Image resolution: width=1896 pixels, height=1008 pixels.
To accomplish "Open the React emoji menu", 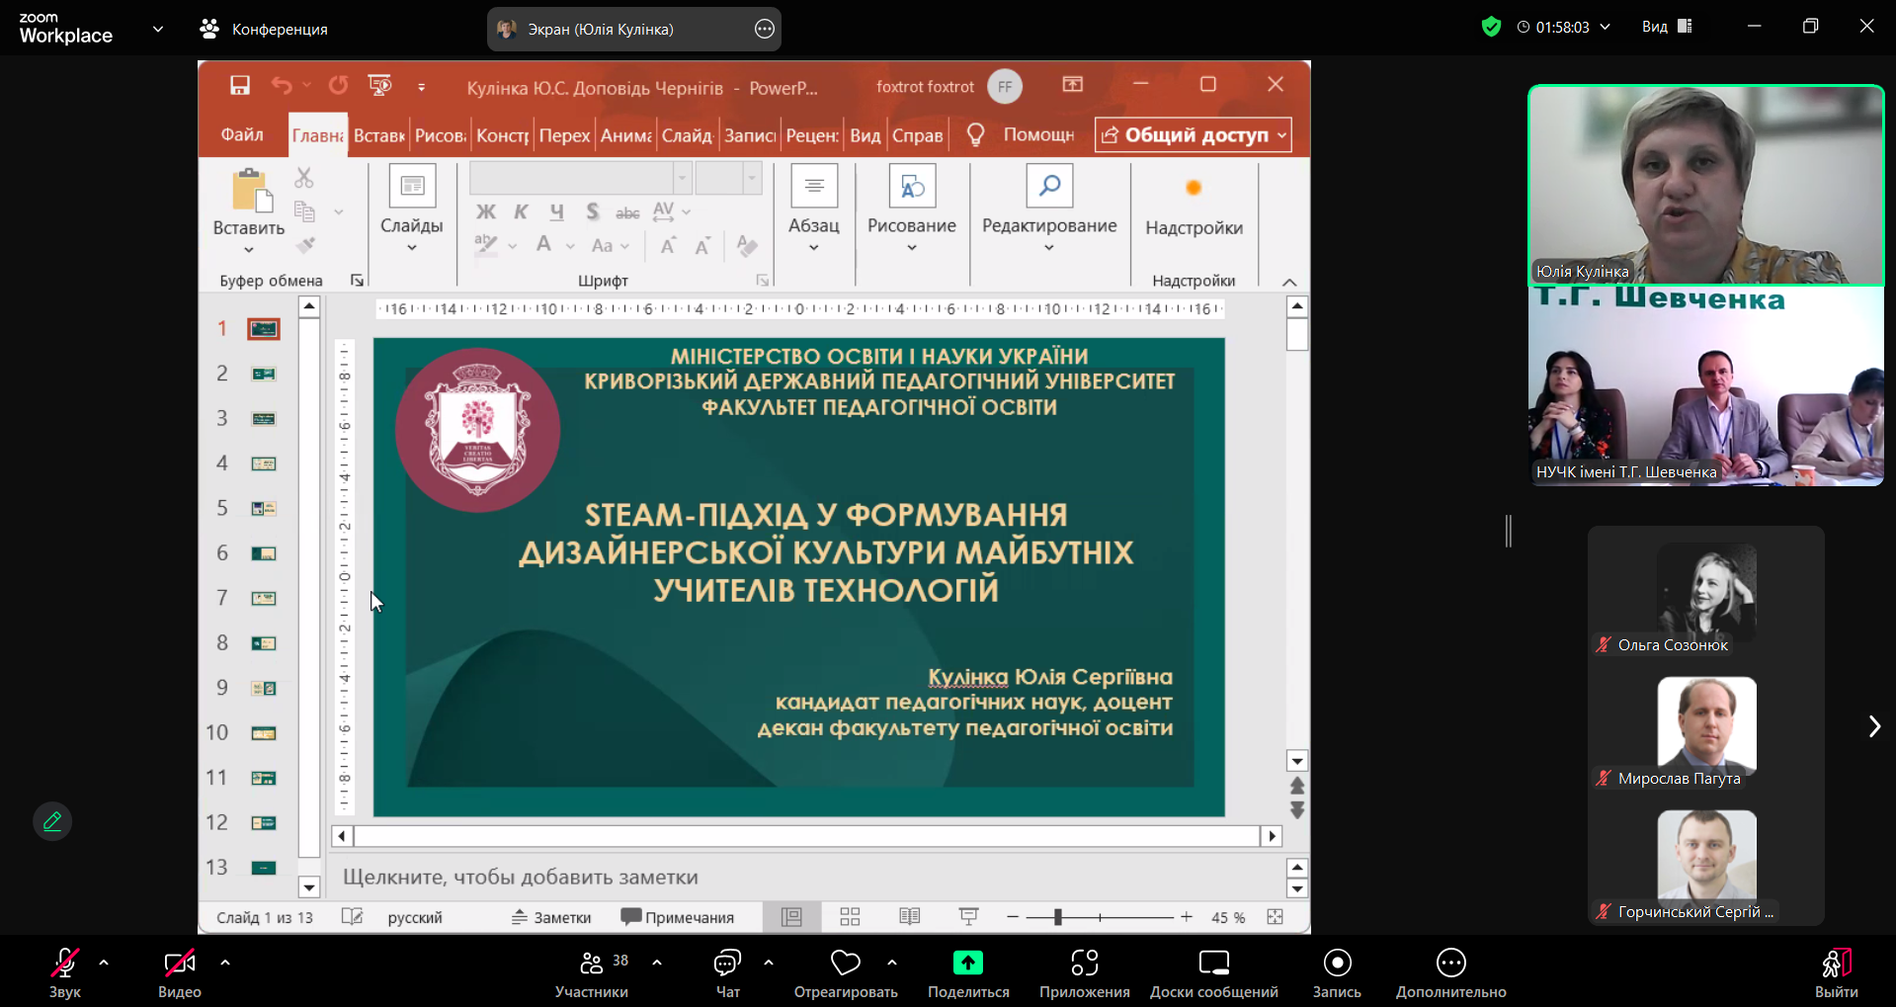I will pos(845,965).
